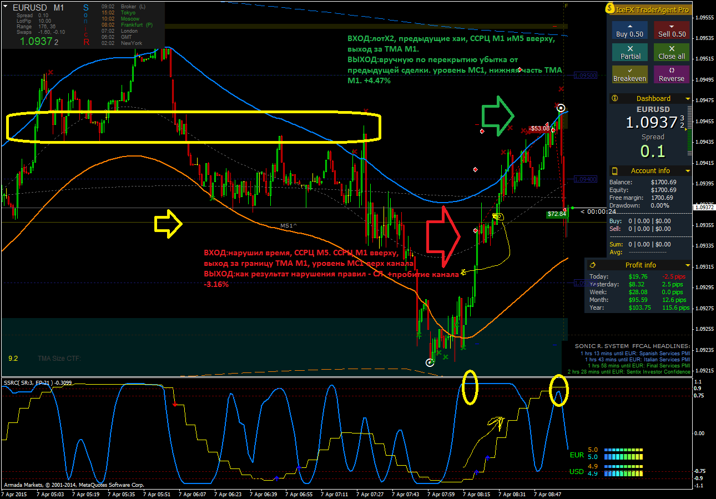716x499 pixels.
Task: Click the EUR currency strength meter
Action: click(x=624, y=453)
